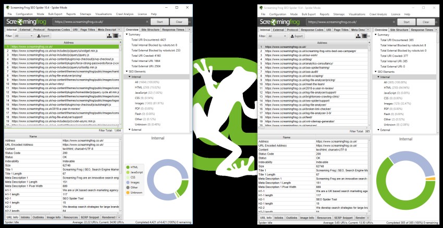
Task: Select Images (1363) filter in left window
Action: 149,103
